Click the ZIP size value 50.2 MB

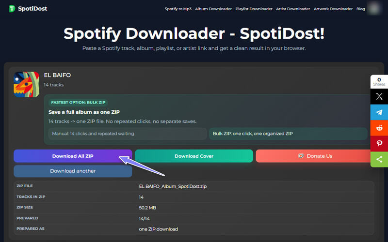[x=147, y=208]
